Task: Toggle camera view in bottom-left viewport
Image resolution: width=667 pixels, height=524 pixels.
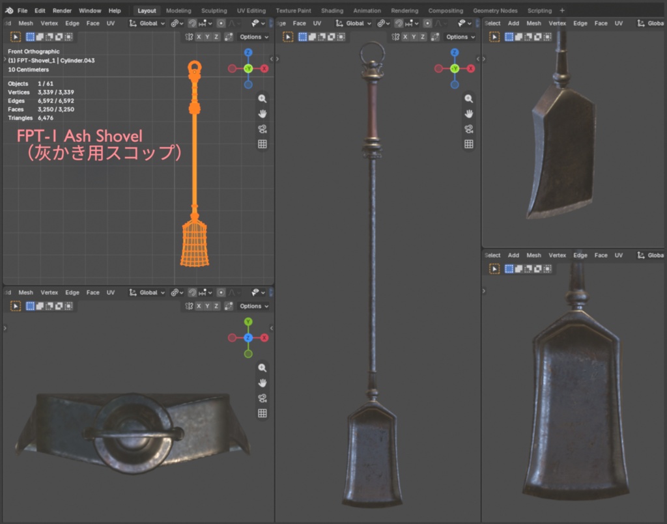Action: point(263,398)
